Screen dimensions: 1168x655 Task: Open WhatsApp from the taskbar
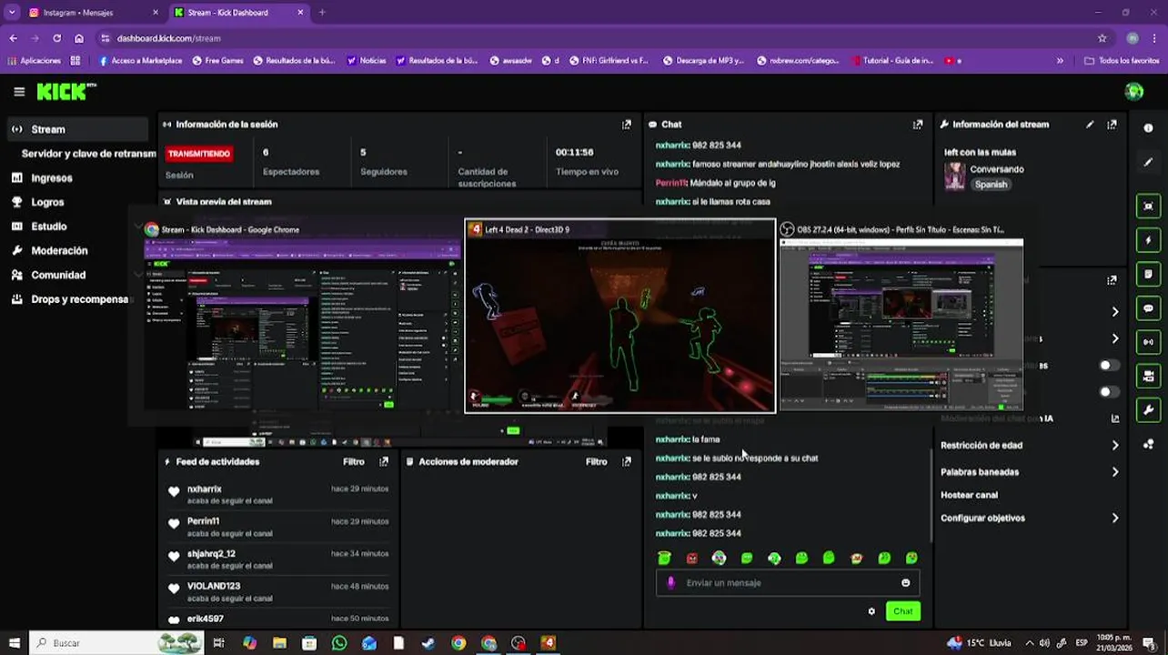point(339,643)
